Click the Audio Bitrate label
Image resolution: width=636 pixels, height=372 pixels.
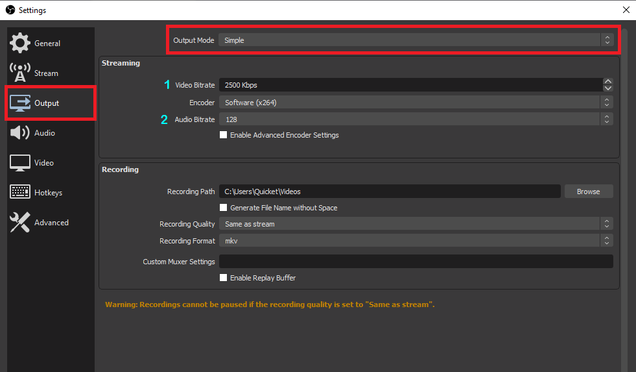coord(194,119)
